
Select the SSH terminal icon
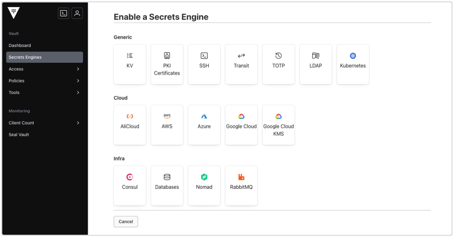pos(204,56)
